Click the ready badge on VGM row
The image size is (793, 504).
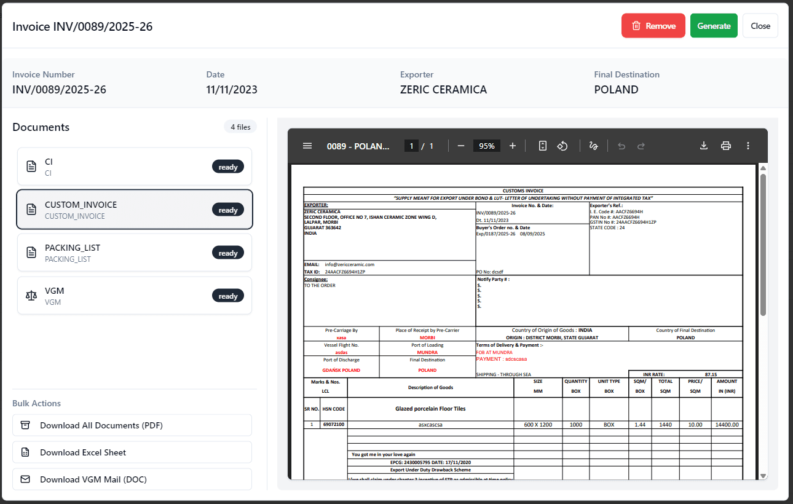(x=228, y=296)
